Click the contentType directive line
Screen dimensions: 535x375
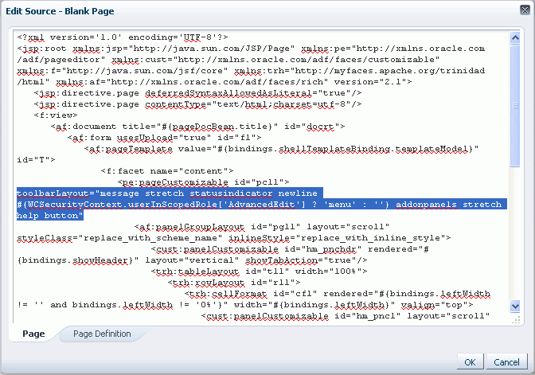tap(198, 104)
